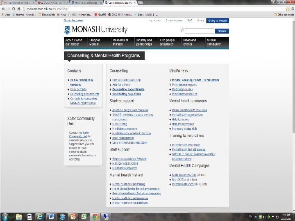Switch to the Mindfulness at Monash tab
This screenshot has width=295, height=221.
coord(87,3)
